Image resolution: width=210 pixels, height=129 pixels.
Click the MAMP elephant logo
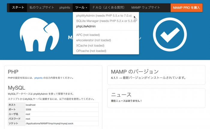point(39,34)
